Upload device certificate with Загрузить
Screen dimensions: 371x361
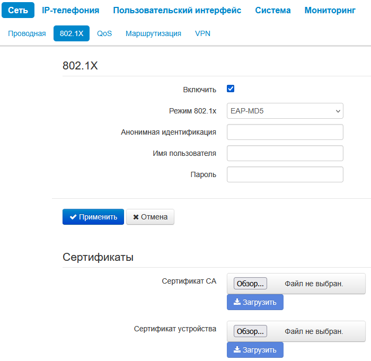coord(255,350)
